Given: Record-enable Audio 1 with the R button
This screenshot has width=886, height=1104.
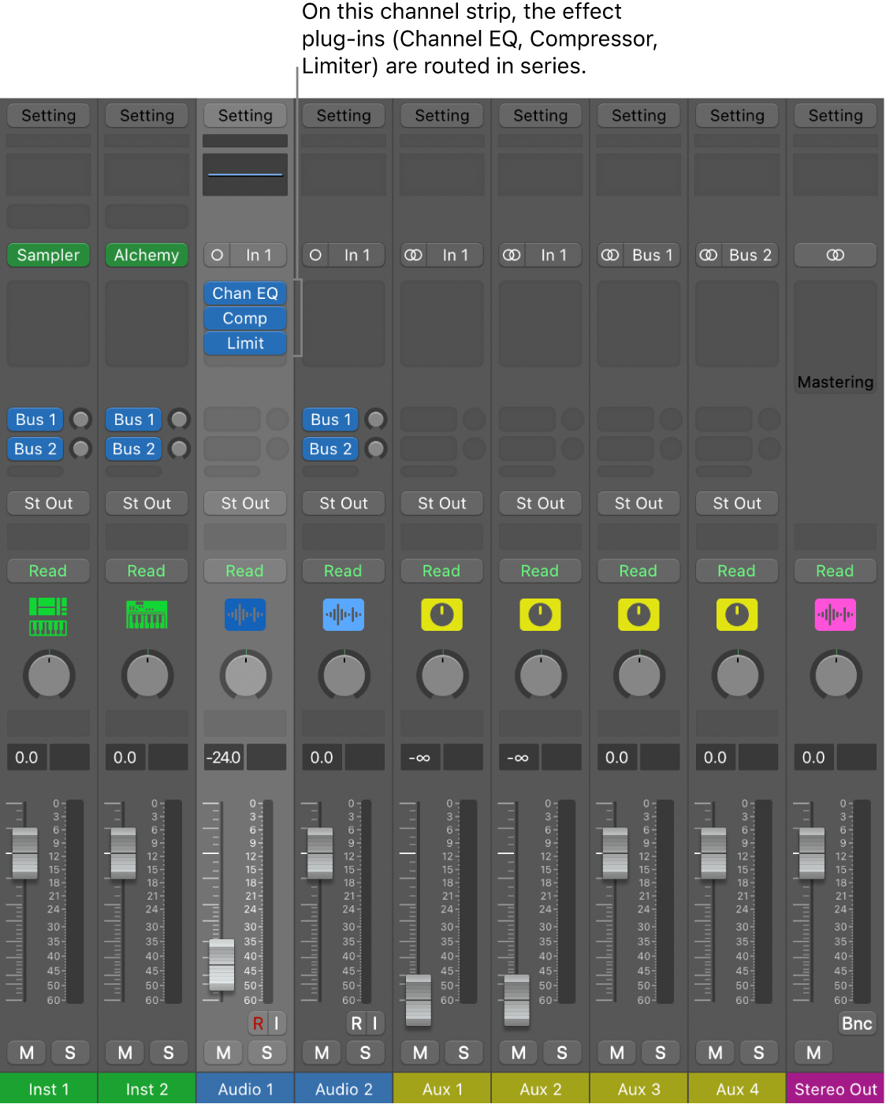Looking at the screenshot, I should (258, 1023).
